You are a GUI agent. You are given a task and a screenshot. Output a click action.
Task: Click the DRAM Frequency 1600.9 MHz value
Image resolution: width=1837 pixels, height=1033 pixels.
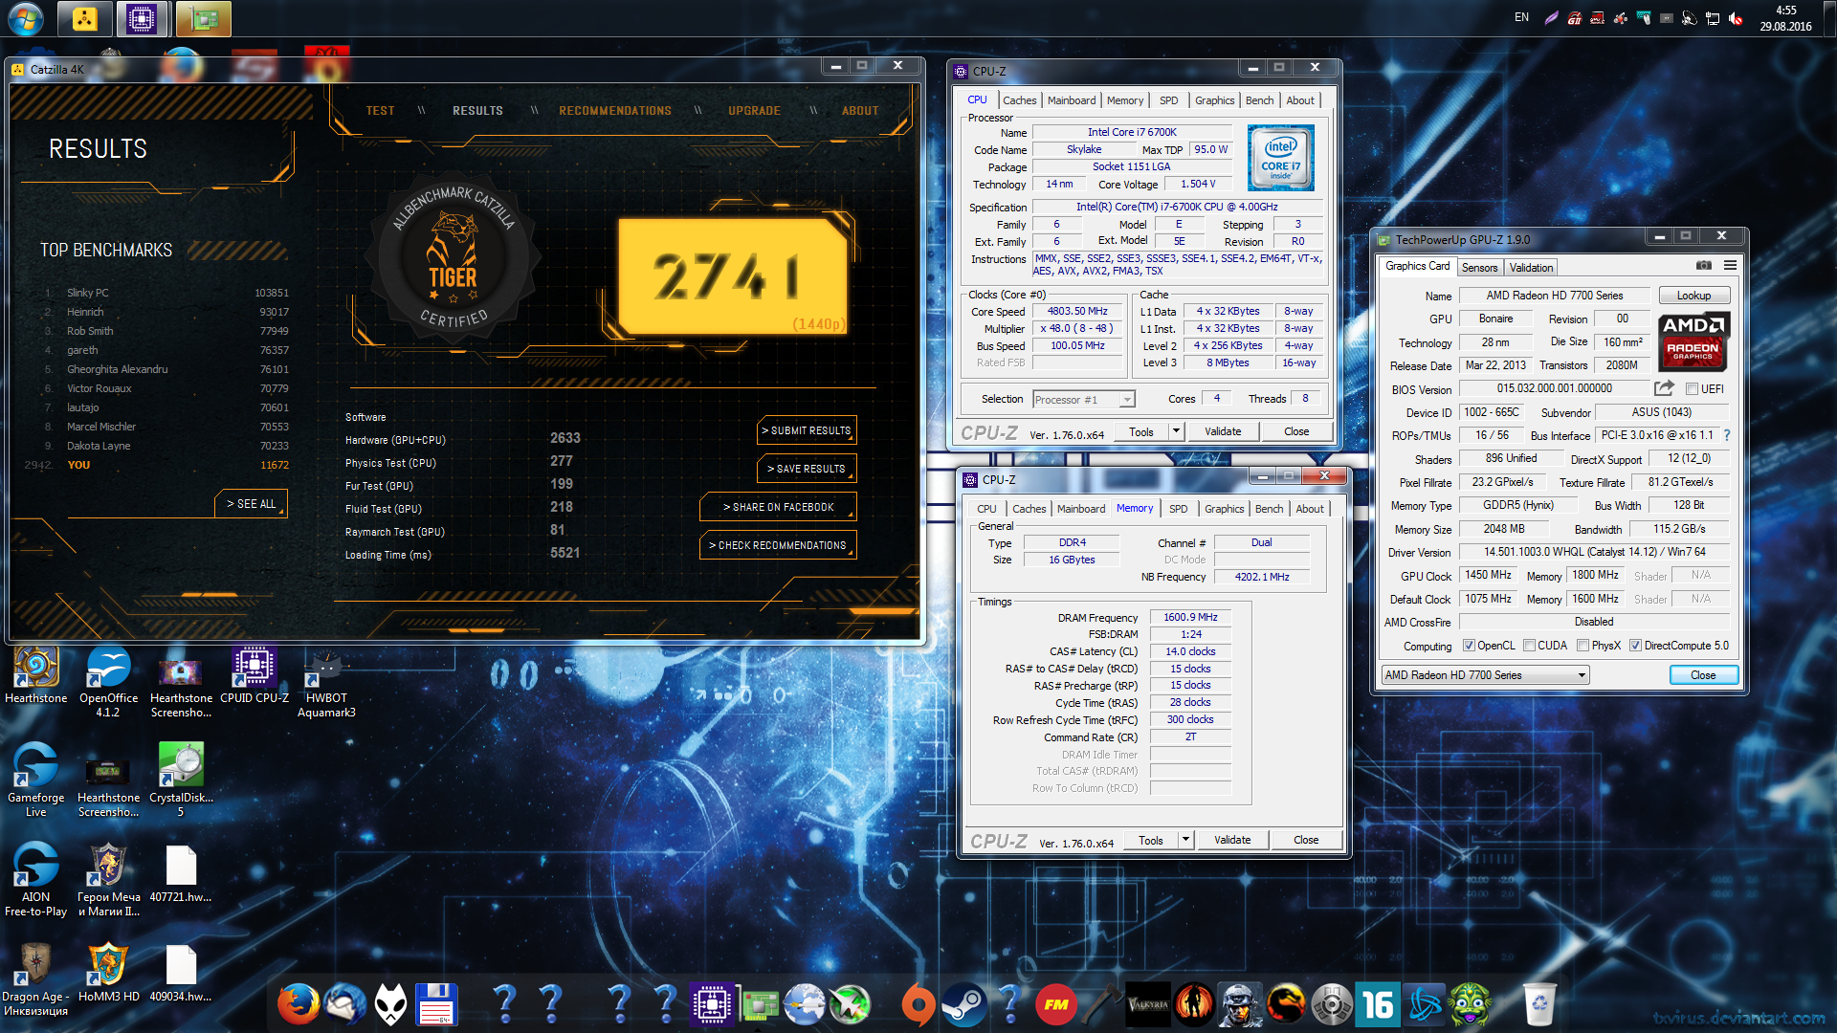1190,617
